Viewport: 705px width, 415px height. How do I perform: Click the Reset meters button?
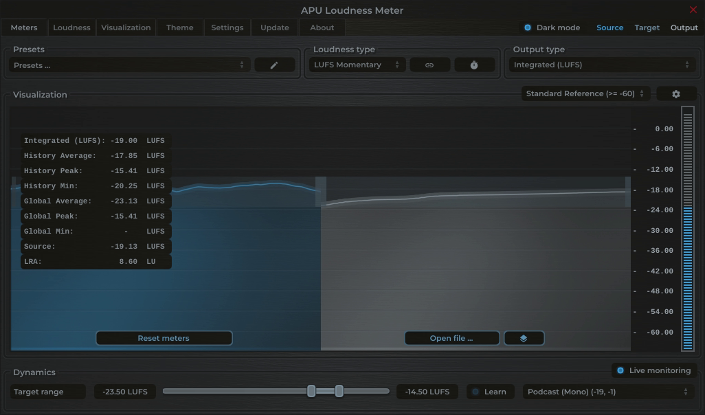tap(164, 337)
